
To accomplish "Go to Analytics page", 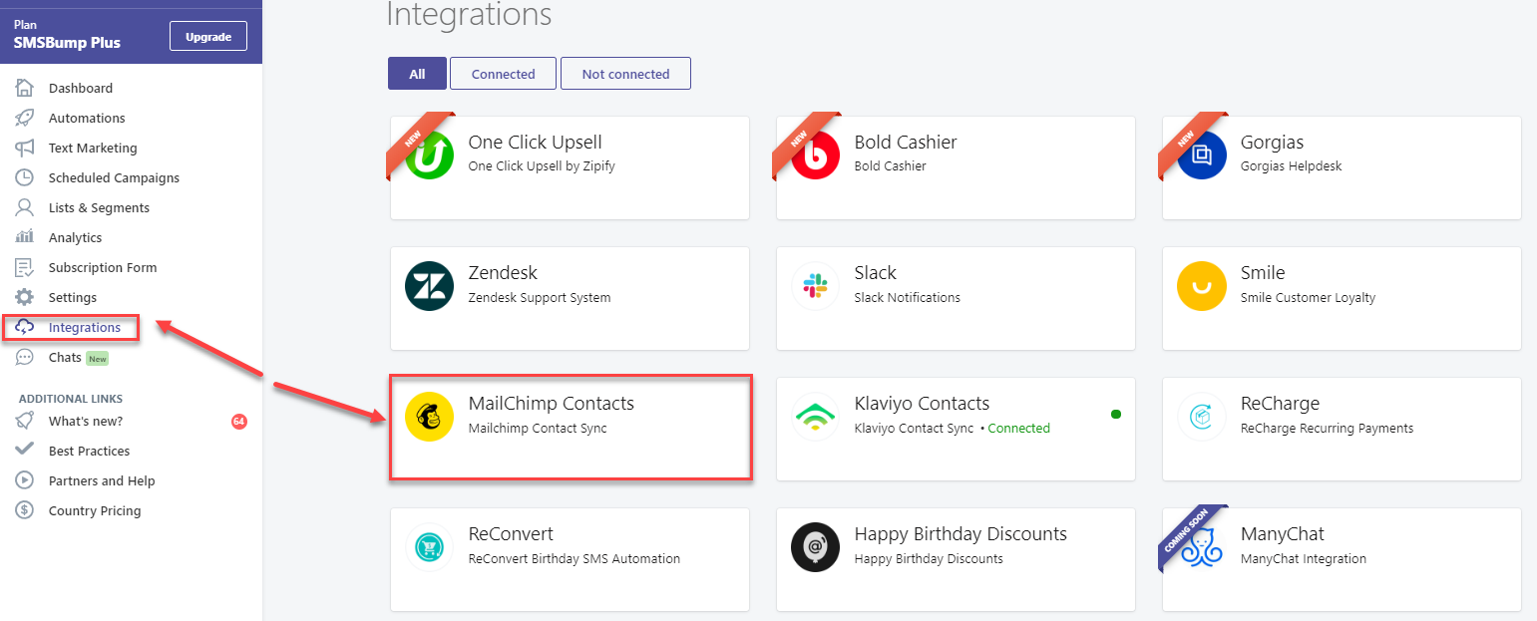I will pyautogui.click(x=75, y=237).
